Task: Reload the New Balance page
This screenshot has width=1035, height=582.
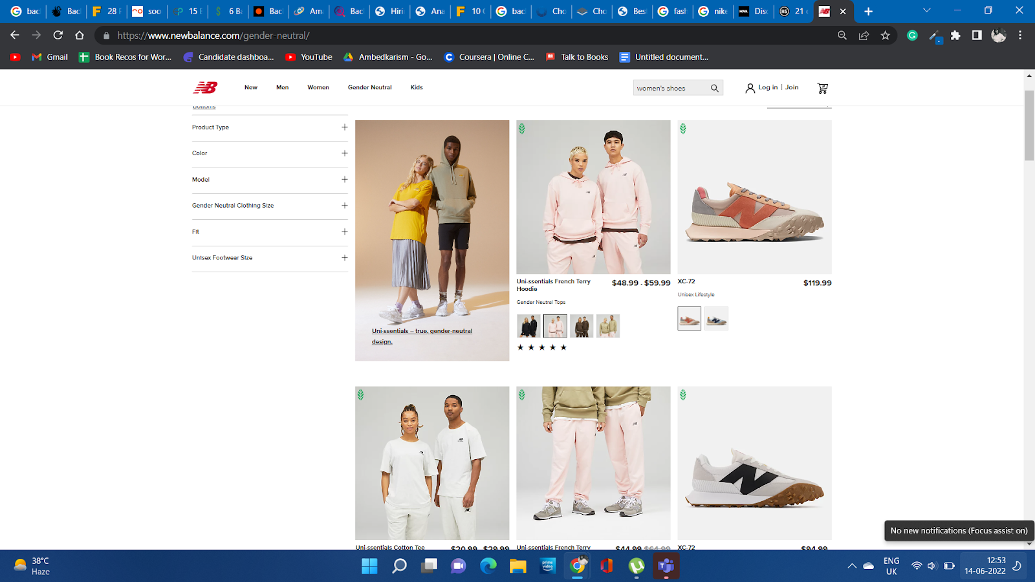Action: pos(58,35)
